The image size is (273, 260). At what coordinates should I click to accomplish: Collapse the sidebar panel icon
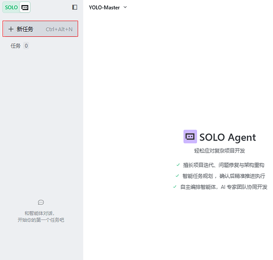tap(75, 7)
